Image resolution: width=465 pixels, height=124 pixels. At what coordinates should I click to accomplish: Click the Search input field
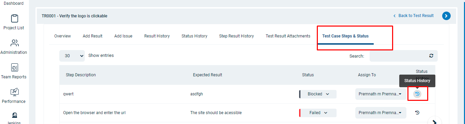click(x=399, y=56)
